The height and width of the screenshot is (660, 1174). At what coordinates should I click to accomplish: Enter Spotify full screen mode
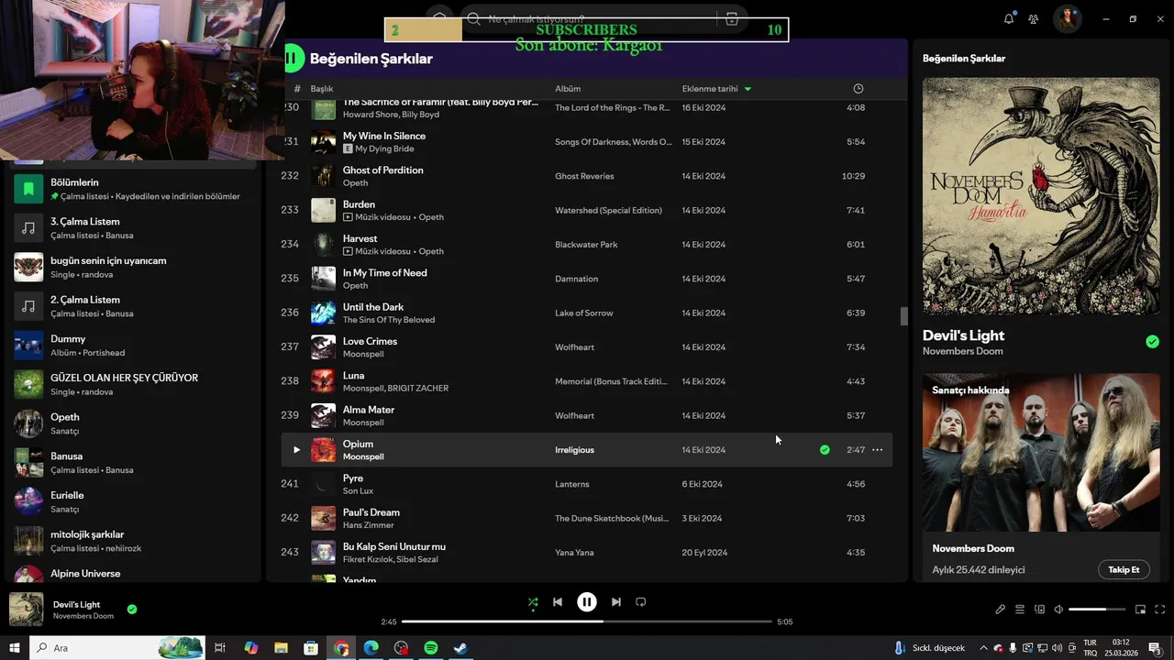tap(1160, 610)
